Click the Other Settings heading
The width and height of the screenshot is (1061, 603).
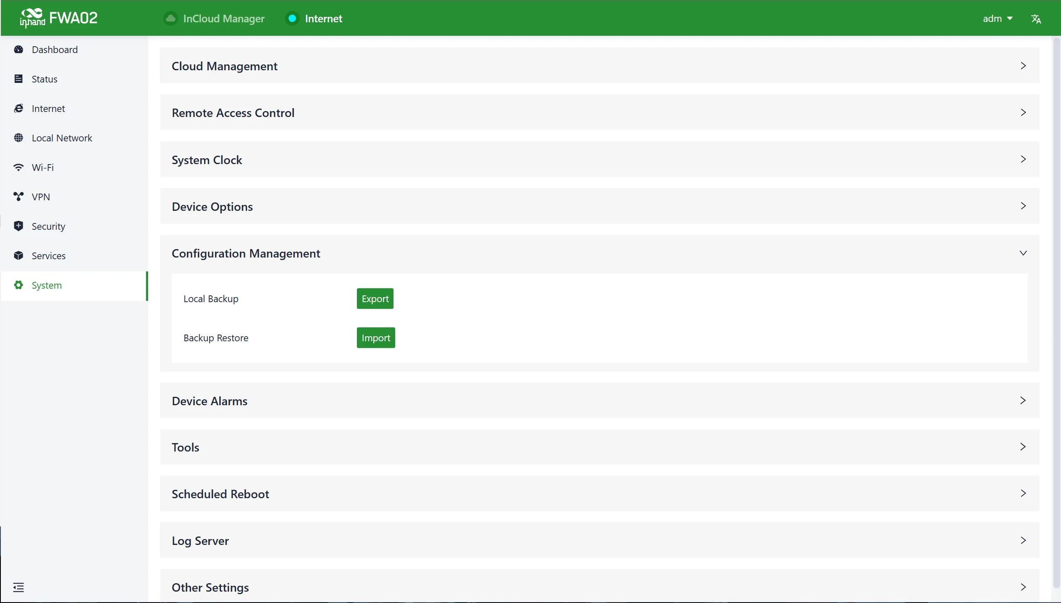210,588
